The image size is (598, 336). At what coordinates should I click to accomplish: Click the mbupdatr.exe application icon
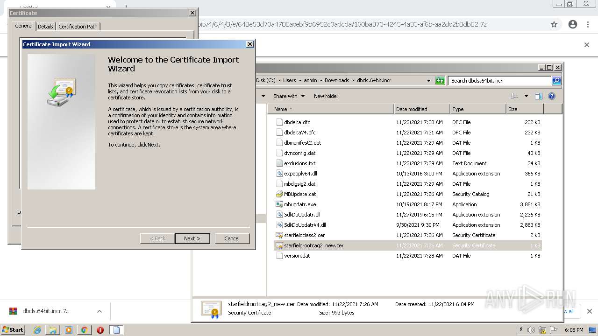click(279, 204)
